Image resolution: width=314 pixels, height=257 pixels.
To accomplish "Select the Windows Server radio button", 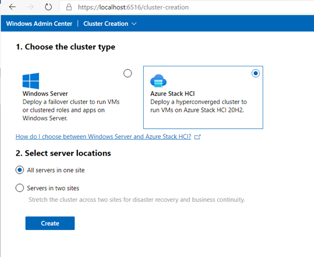I will [127, 73].
